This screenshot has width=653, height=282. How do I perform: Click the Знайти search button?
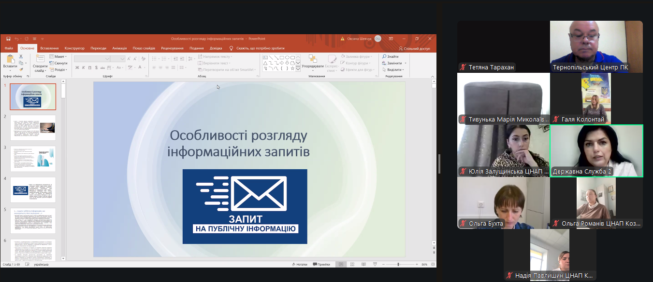[x=390, y=56]
